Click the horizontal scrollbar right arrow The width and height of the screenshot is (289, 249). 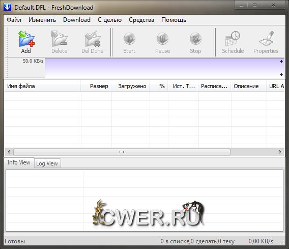280,152
